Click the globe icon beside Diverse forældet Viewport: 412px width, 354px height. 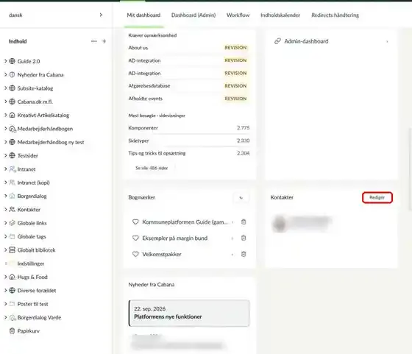(x=12, y=291)
